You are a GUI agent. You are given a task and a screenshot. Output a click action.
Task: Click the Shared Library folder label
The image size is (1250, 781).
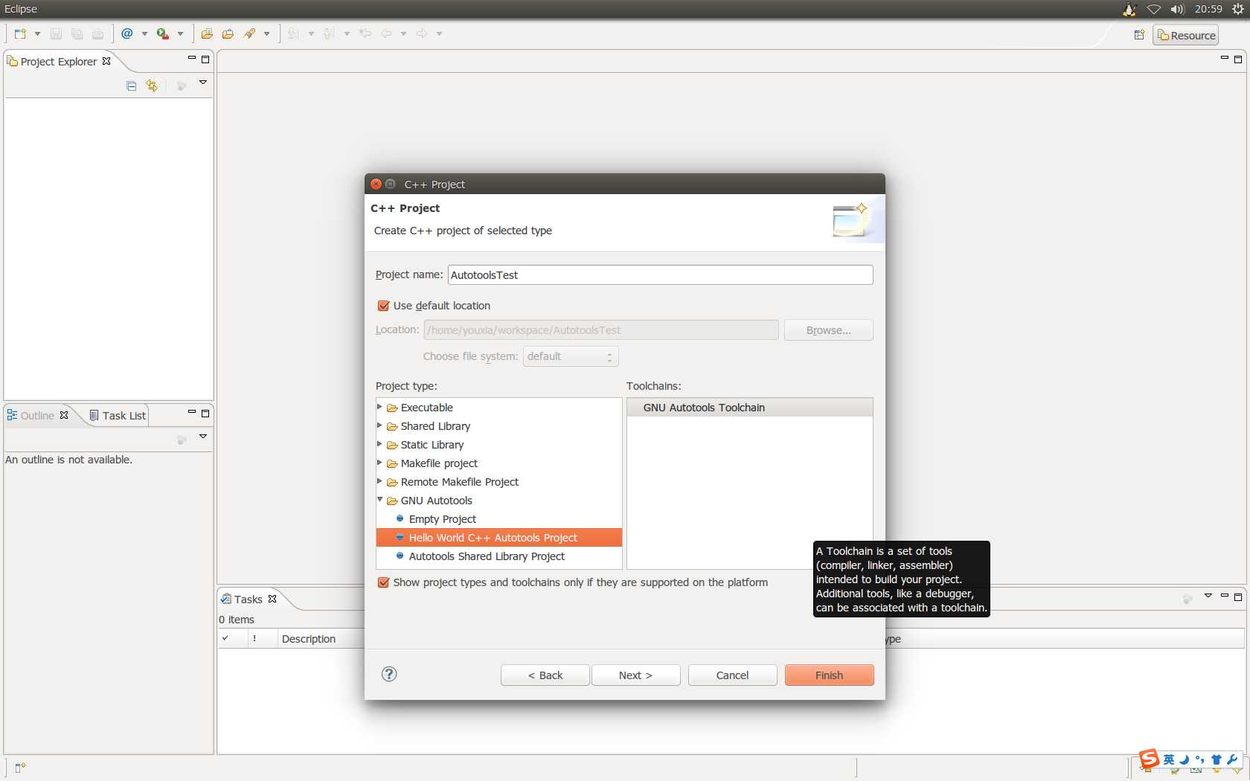(x=435, y=425)
